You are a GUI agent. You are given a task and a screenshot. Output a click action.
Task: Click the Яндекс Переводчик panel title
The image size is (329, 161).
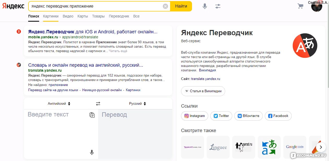(217, 33)
